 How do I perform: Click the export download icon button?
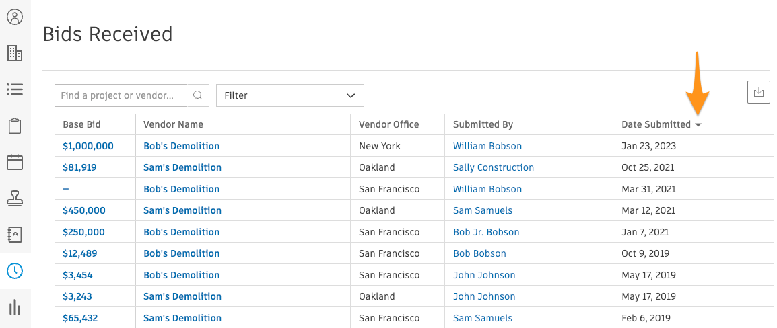coord(759,92)
